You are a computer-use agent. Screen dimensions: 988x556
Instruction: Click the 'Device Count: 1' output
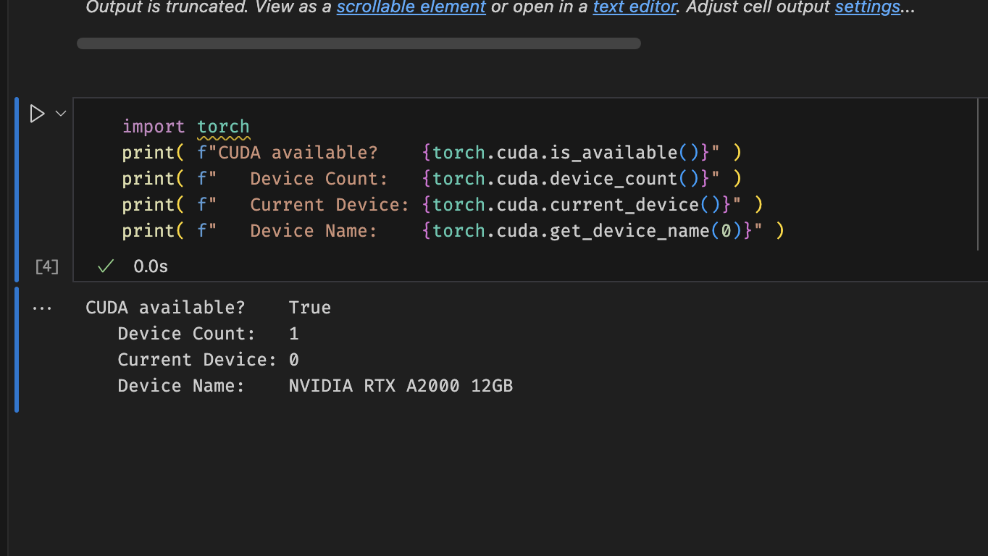(208, 334)
